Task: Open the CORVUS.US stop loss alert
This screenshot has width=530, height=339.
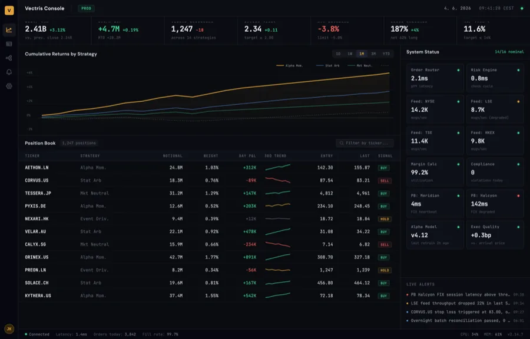Action: (x=465, y=313)
